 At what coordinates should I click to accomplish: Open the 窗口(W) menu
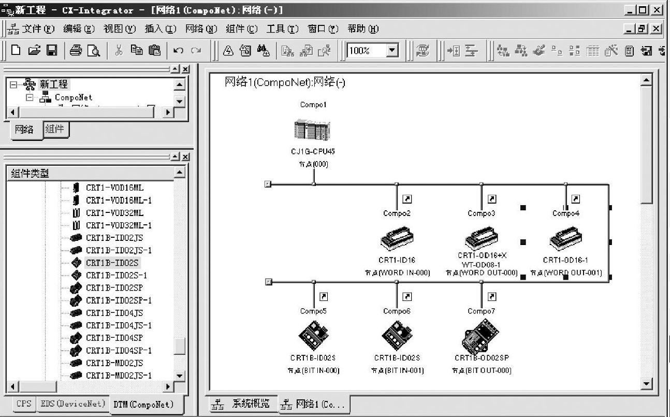(x=323, y=29)
